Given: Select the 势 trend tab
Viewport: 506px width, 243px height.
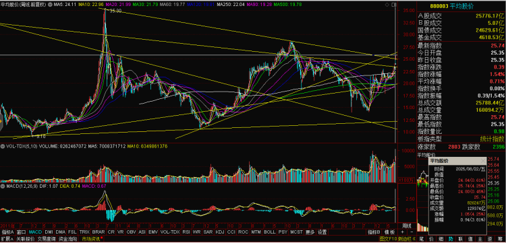Looking at the screenshot, I should coord(451,239).
